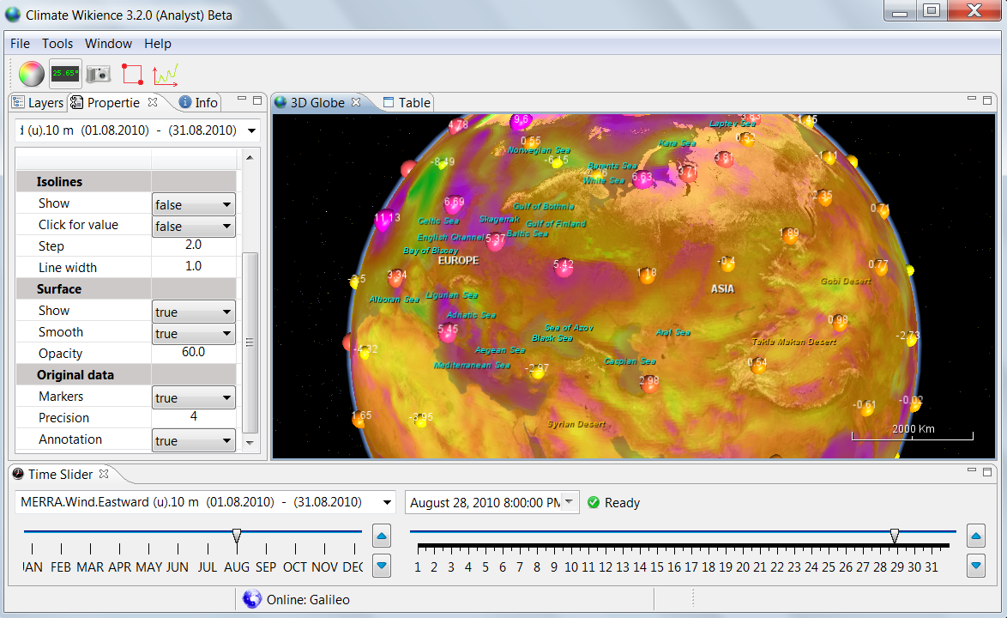This screenshot has width=1007, height=618.
Task: Click the month slider up arrow button
Action: [x=383, y=536]
